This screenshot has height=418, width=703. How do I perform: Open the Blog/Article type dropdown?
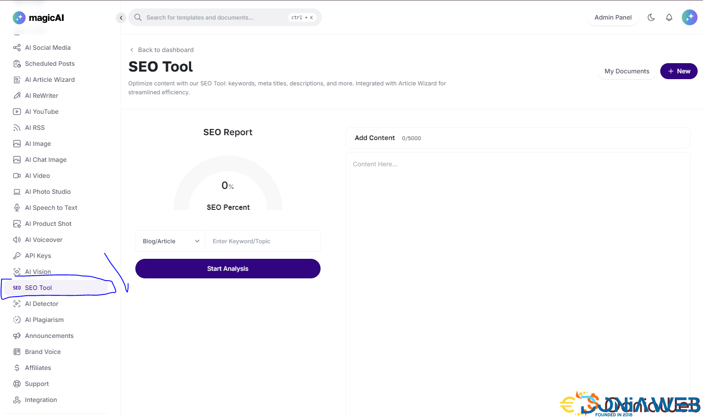coord(171,241)
